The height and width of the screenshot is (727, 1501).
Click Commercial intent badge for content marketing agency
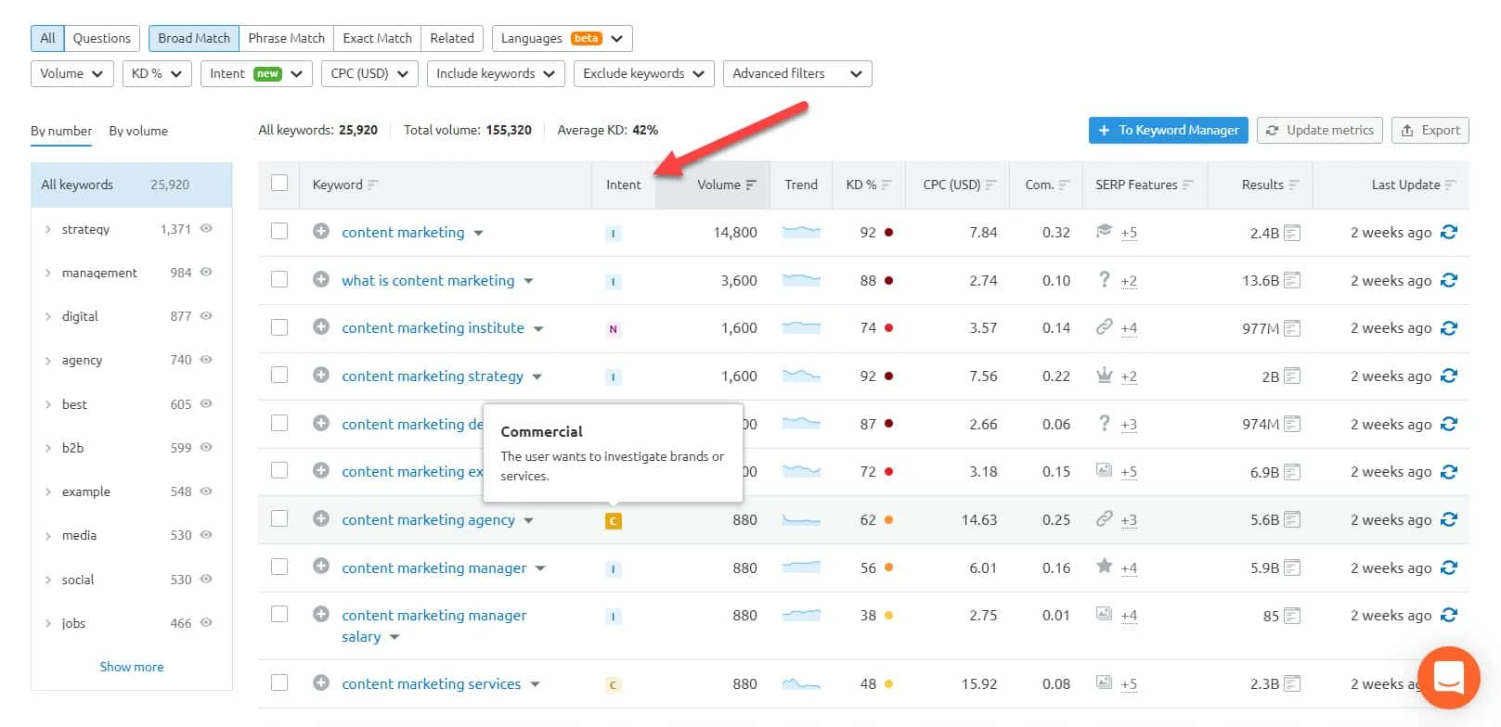tap(613, 521)
